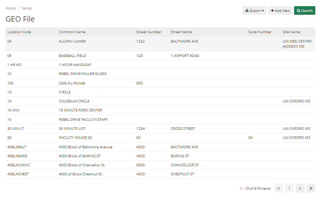Click location code 1 HR HD
The image size is (320, 202).
[14, 65]
